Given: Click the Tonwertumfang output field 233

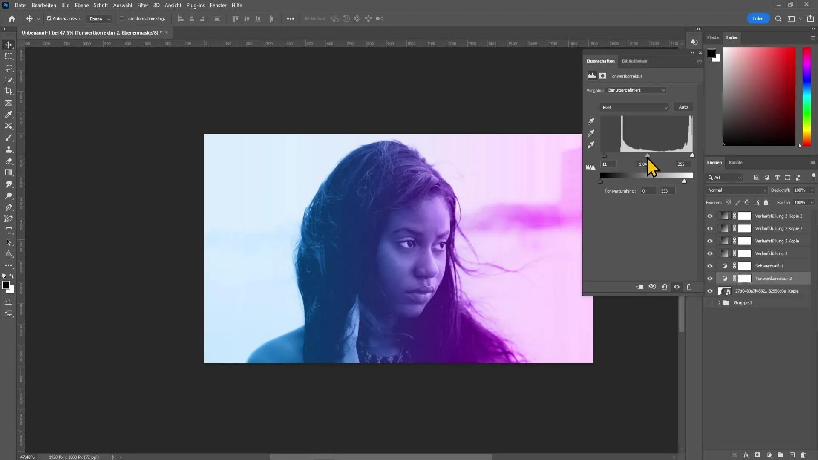Looking at the screenshot, I should point(667,191).
